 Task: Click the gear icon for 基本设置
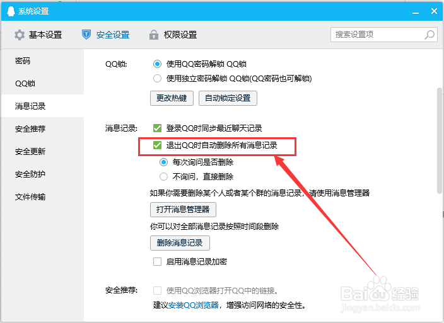point(20,35)
